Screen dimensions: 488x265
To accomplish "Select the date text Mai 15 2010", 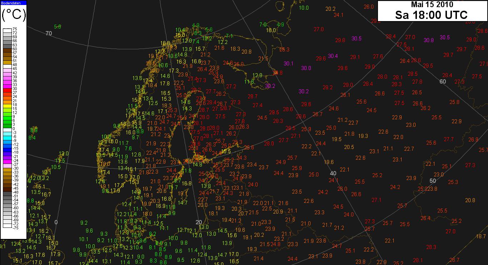I will (x=432, y=4).
